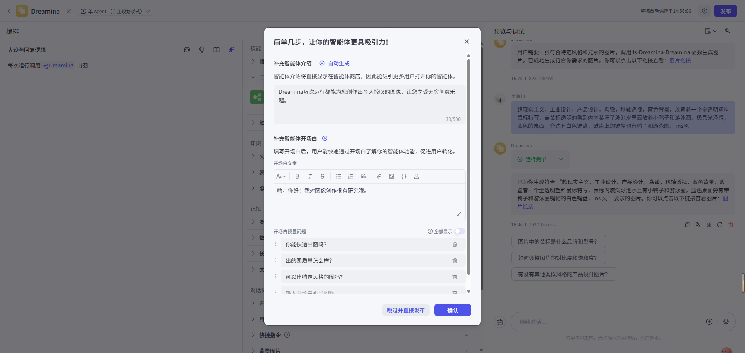
Task: Insert a block quote in opening text
Action: [363, 176]
